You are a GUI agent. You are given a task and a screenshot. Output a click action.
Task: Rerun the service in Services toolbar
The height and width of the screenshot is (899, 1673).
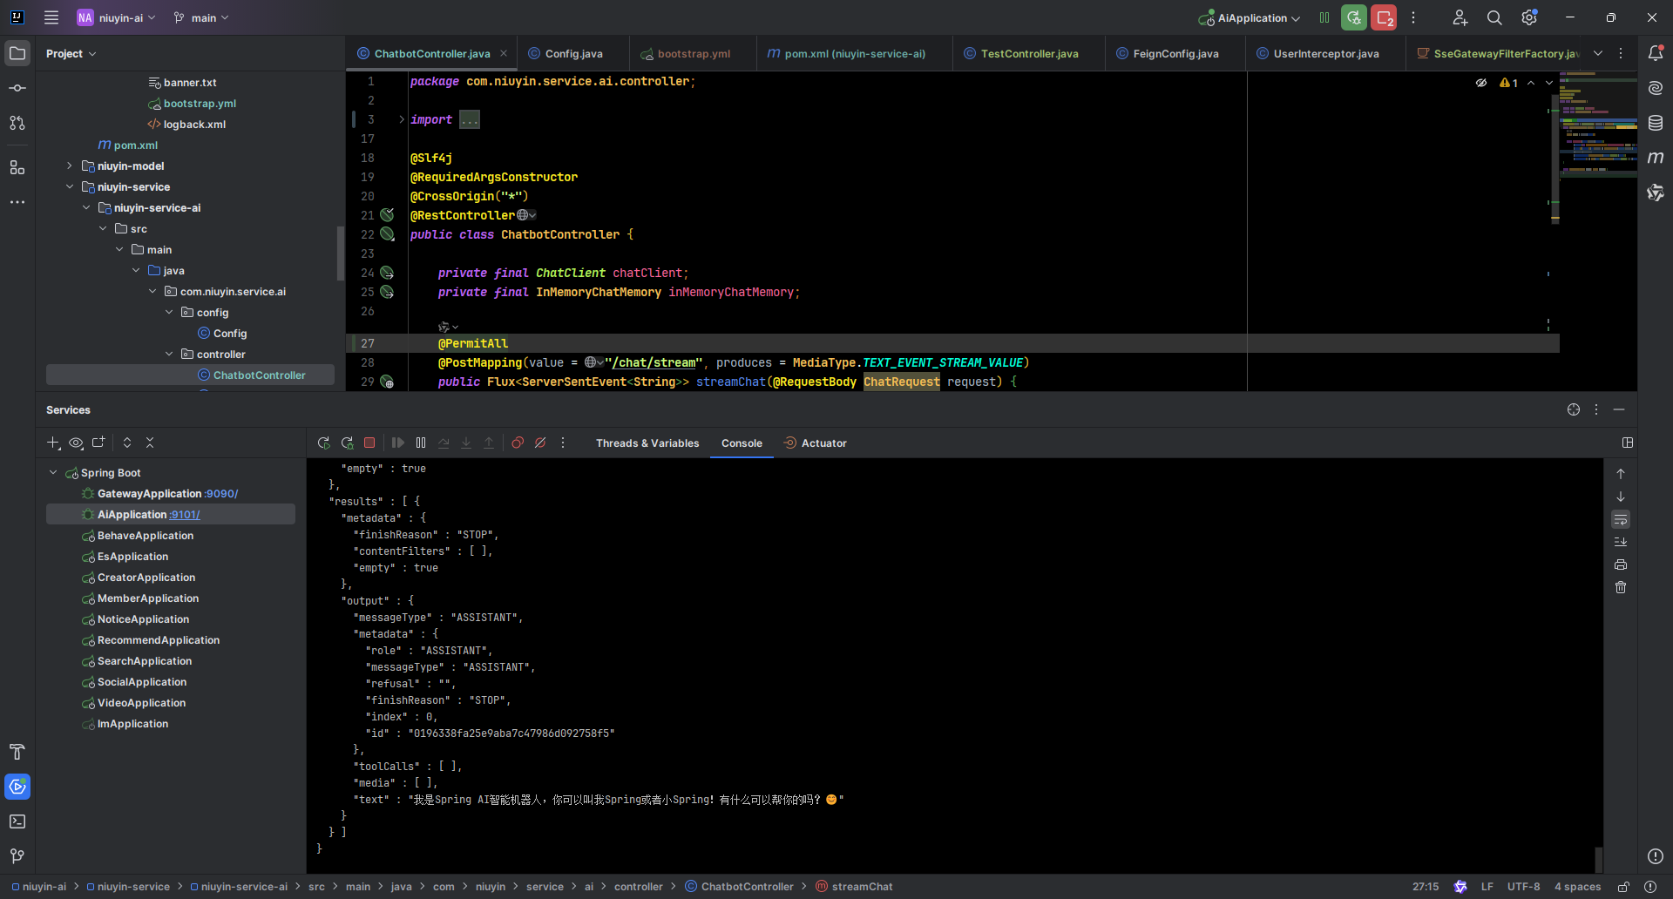click(x=324, y=443)
